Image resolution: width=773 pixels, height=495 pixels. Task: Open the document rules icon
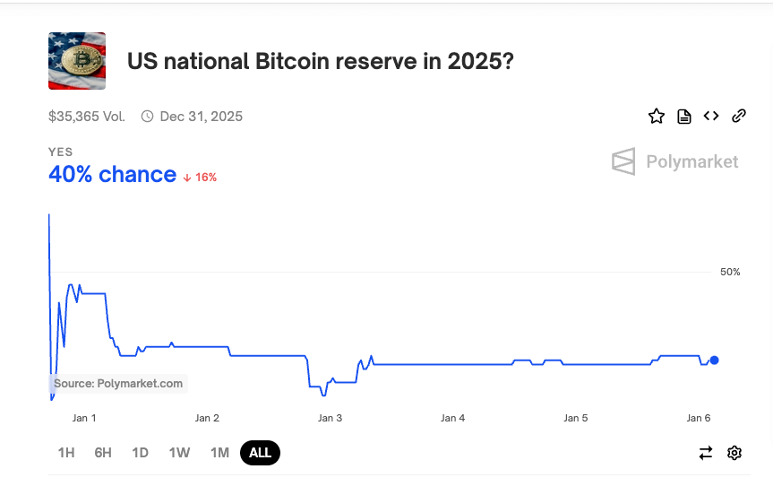[684, 116]
